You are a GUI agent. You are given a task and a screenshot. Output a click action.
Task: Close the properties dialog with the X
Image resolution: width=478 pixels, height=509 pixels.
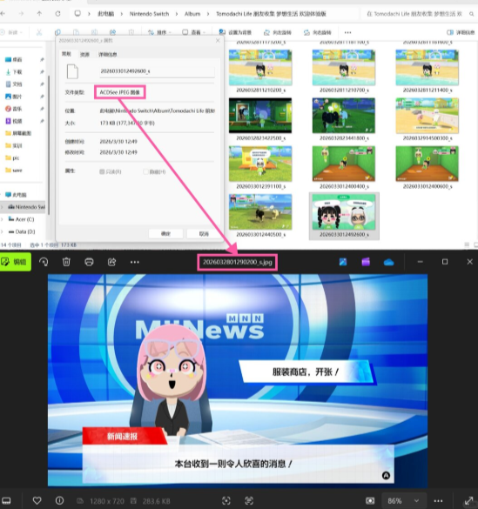tap(218, 41)
